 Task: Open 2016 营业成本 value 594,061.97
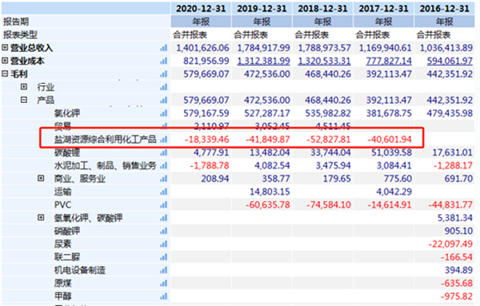point(450,62)
